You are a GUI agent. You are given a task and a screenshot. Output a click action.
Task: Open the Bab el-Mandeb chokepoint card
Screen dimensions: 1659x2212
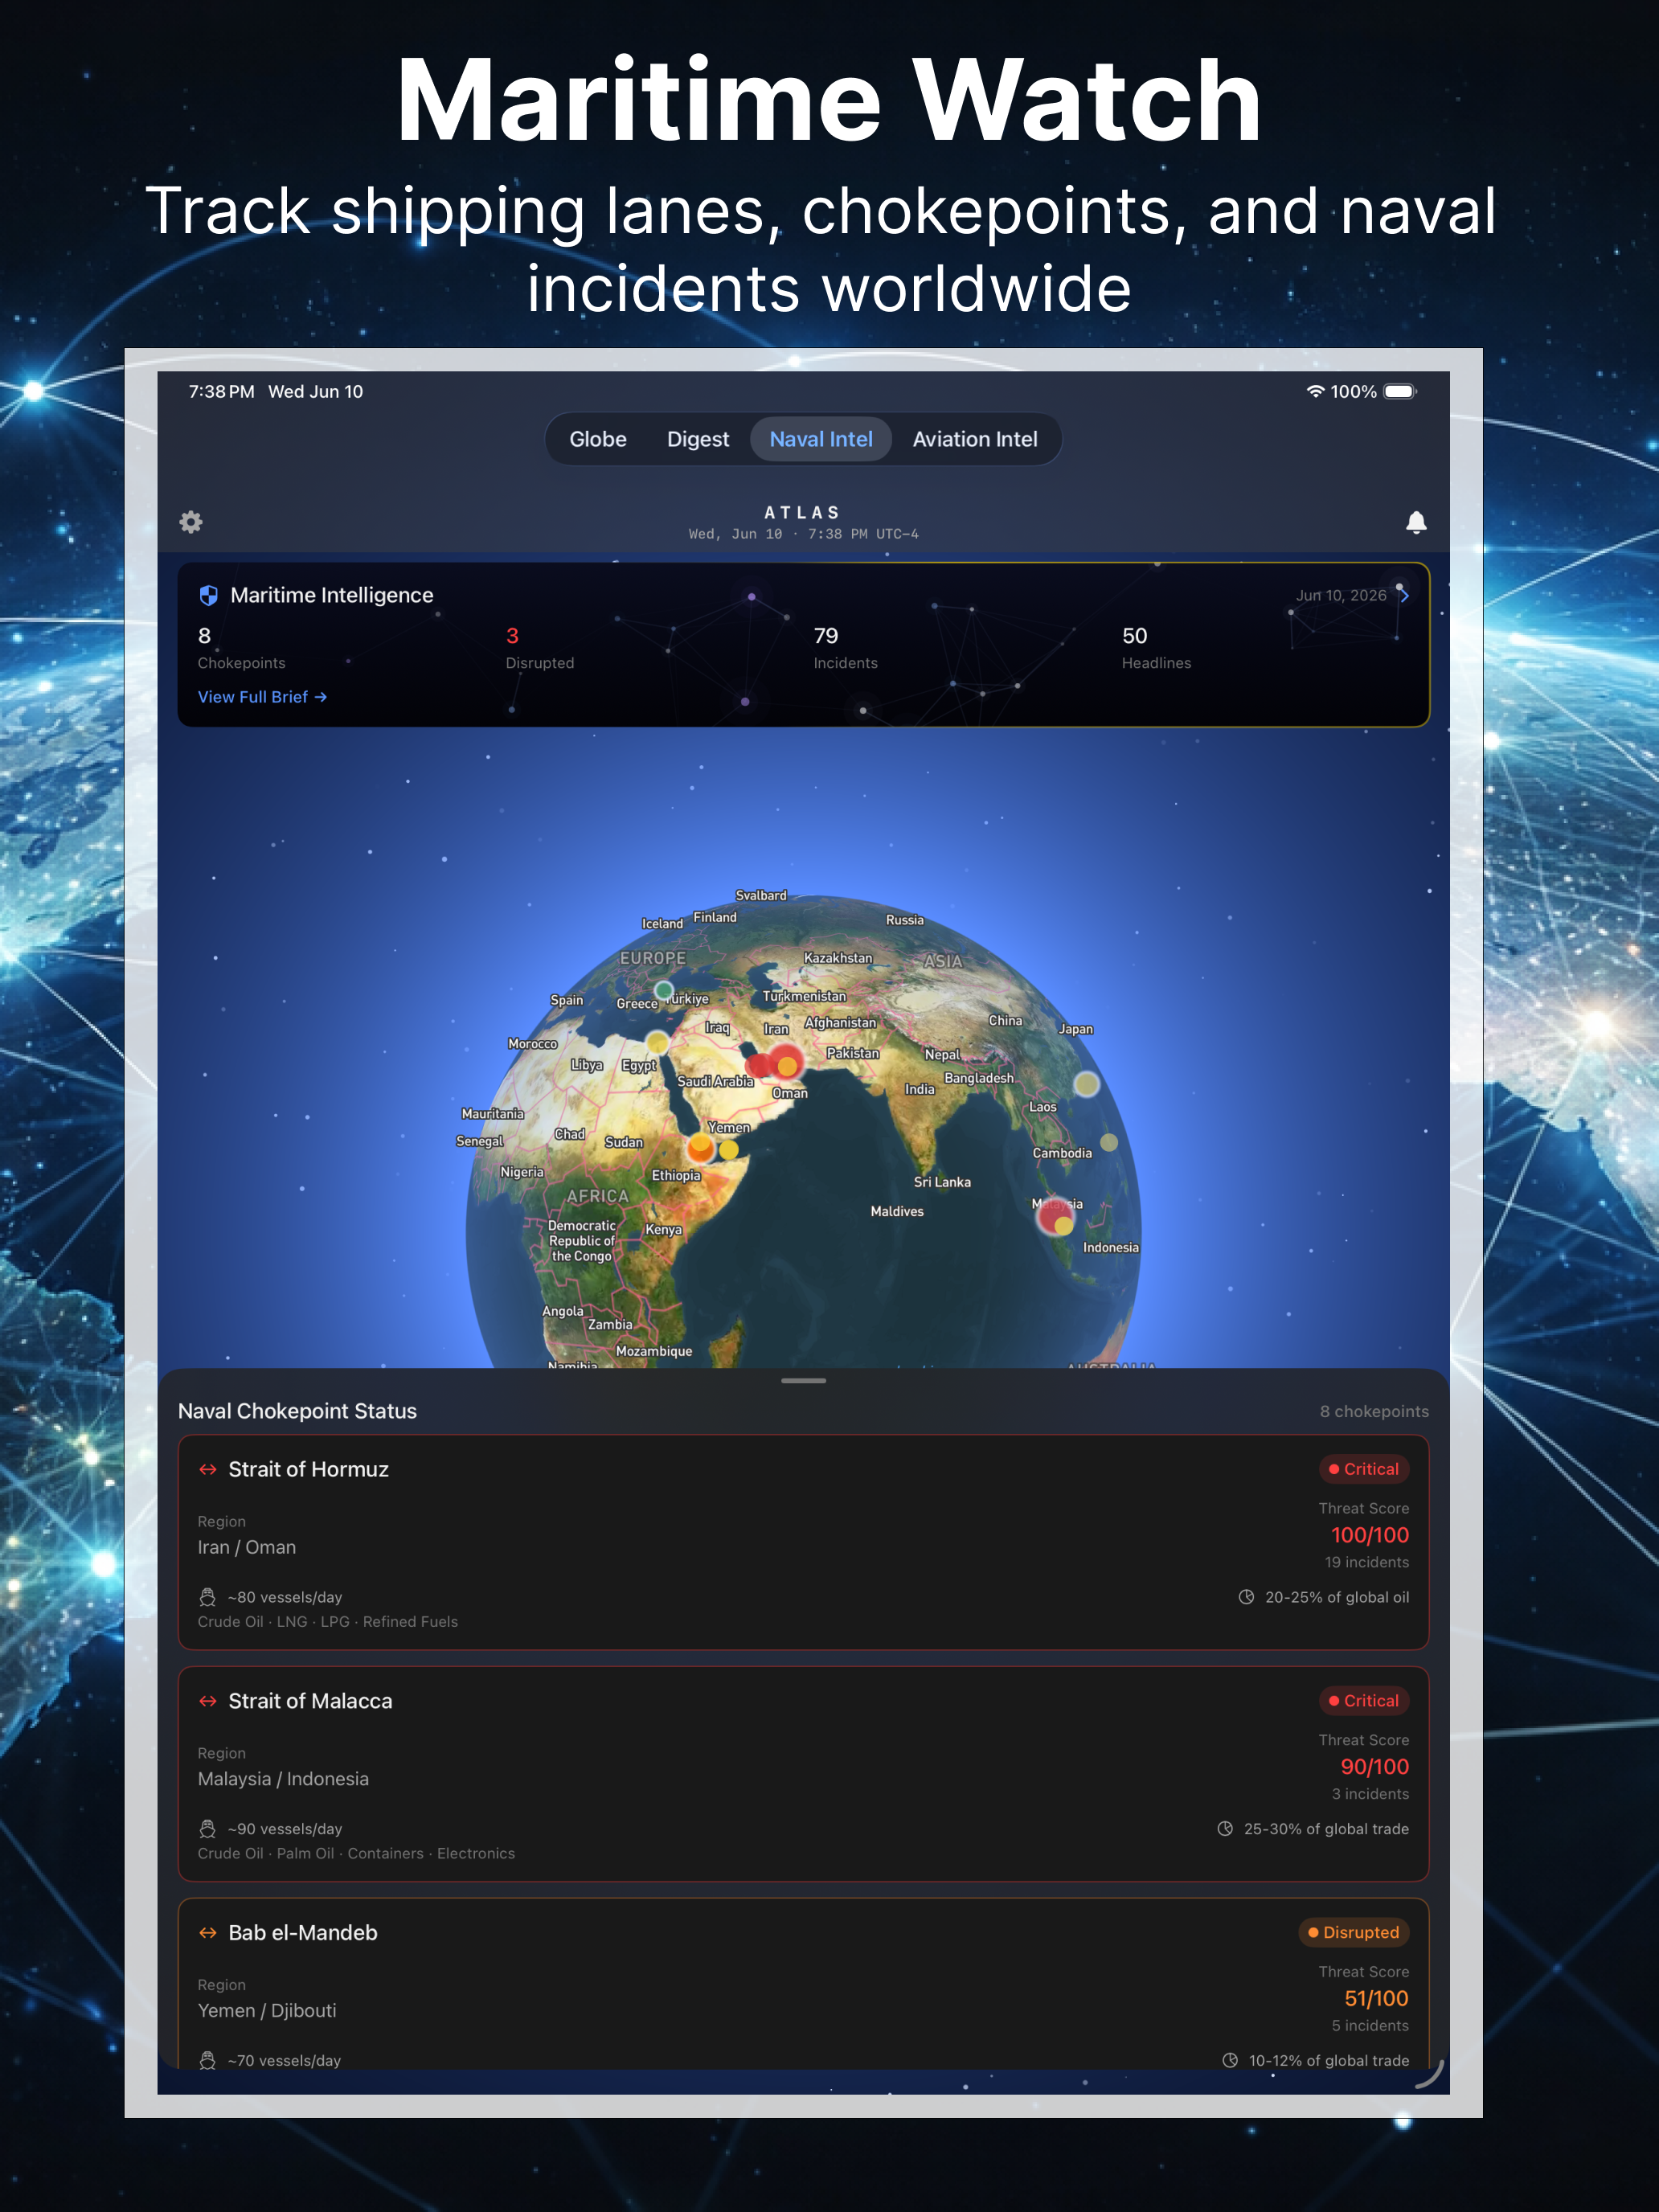pyautogui.click(x=803, y=1985)
